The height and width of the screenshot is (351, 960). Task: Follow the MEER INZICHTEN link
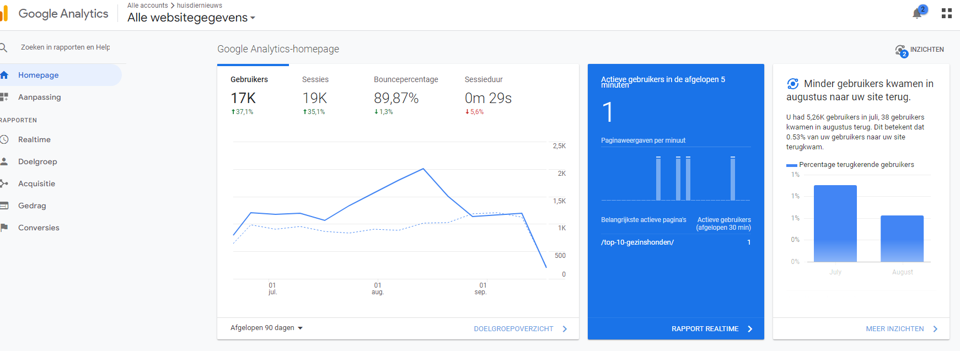click(x=902, y=329)
